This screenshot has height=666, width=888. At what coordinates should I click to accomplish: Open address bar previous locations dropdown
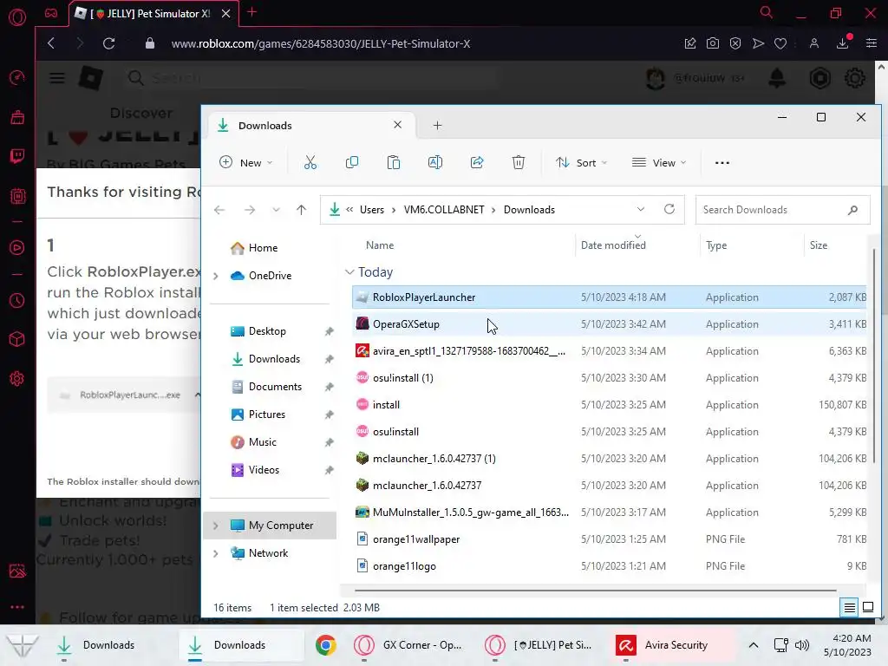pyautogui.click(x=641, y=209)
